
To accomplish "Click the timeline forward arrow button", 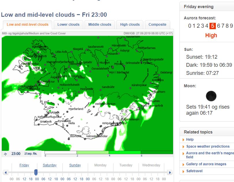I will point(170,172).
